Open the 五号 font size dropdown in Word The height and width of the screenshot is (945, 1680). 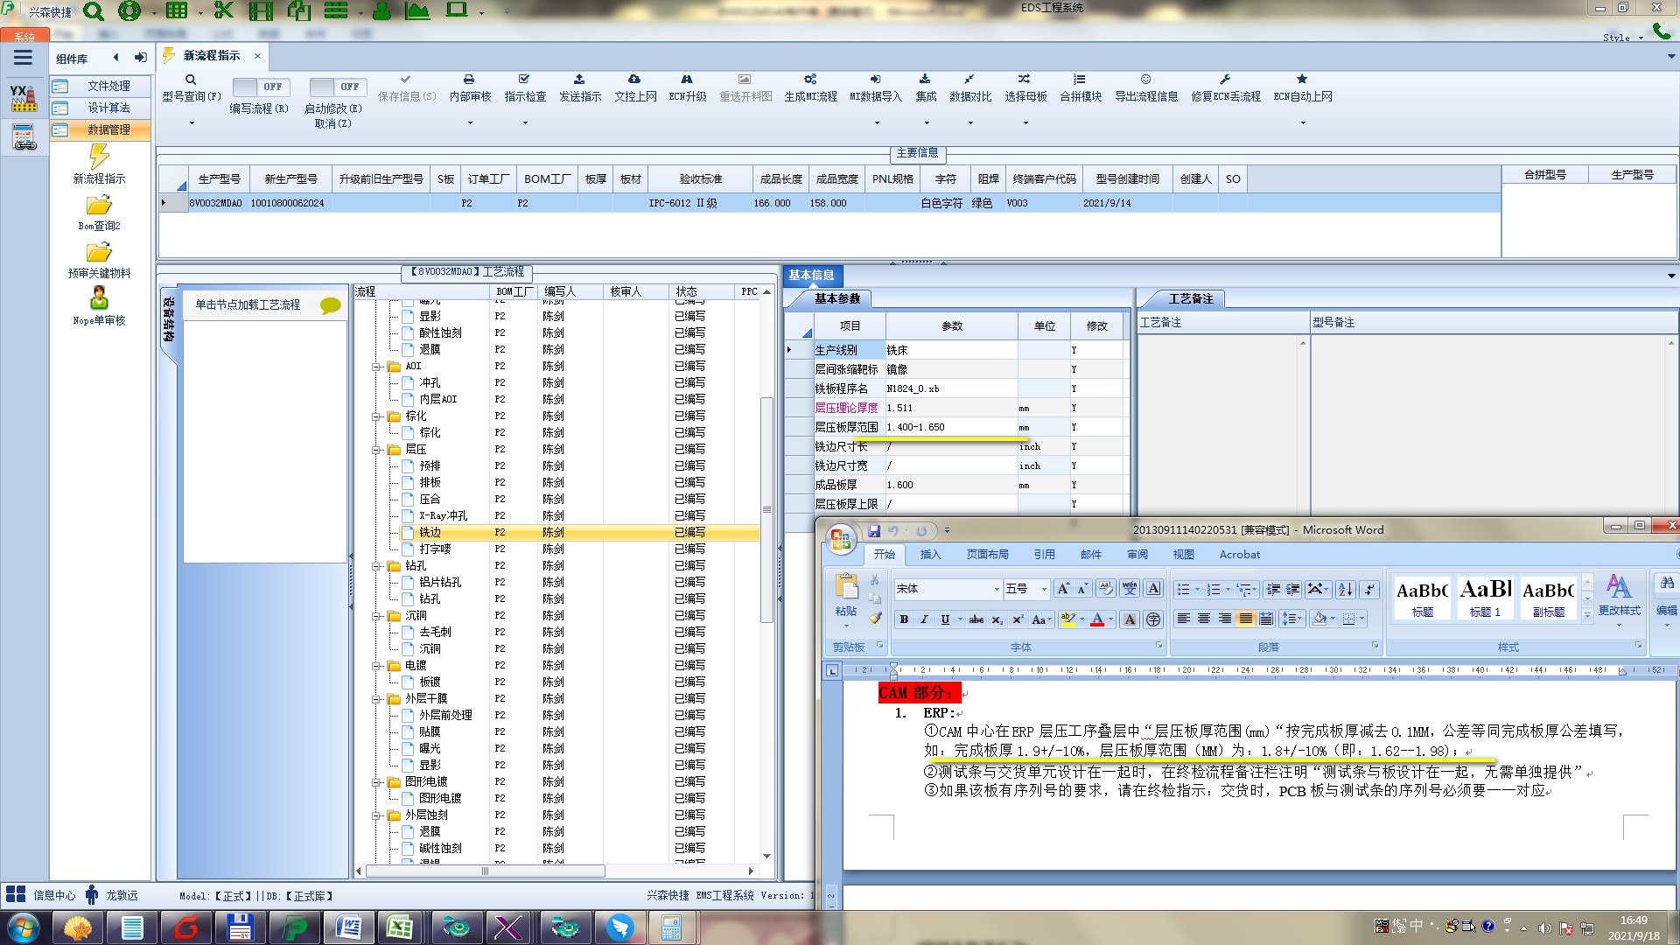(1043, 590)
